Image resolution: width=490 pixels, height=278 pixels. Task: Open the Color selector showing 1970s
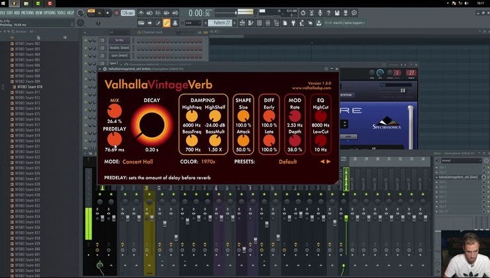(x=209, y=161)
